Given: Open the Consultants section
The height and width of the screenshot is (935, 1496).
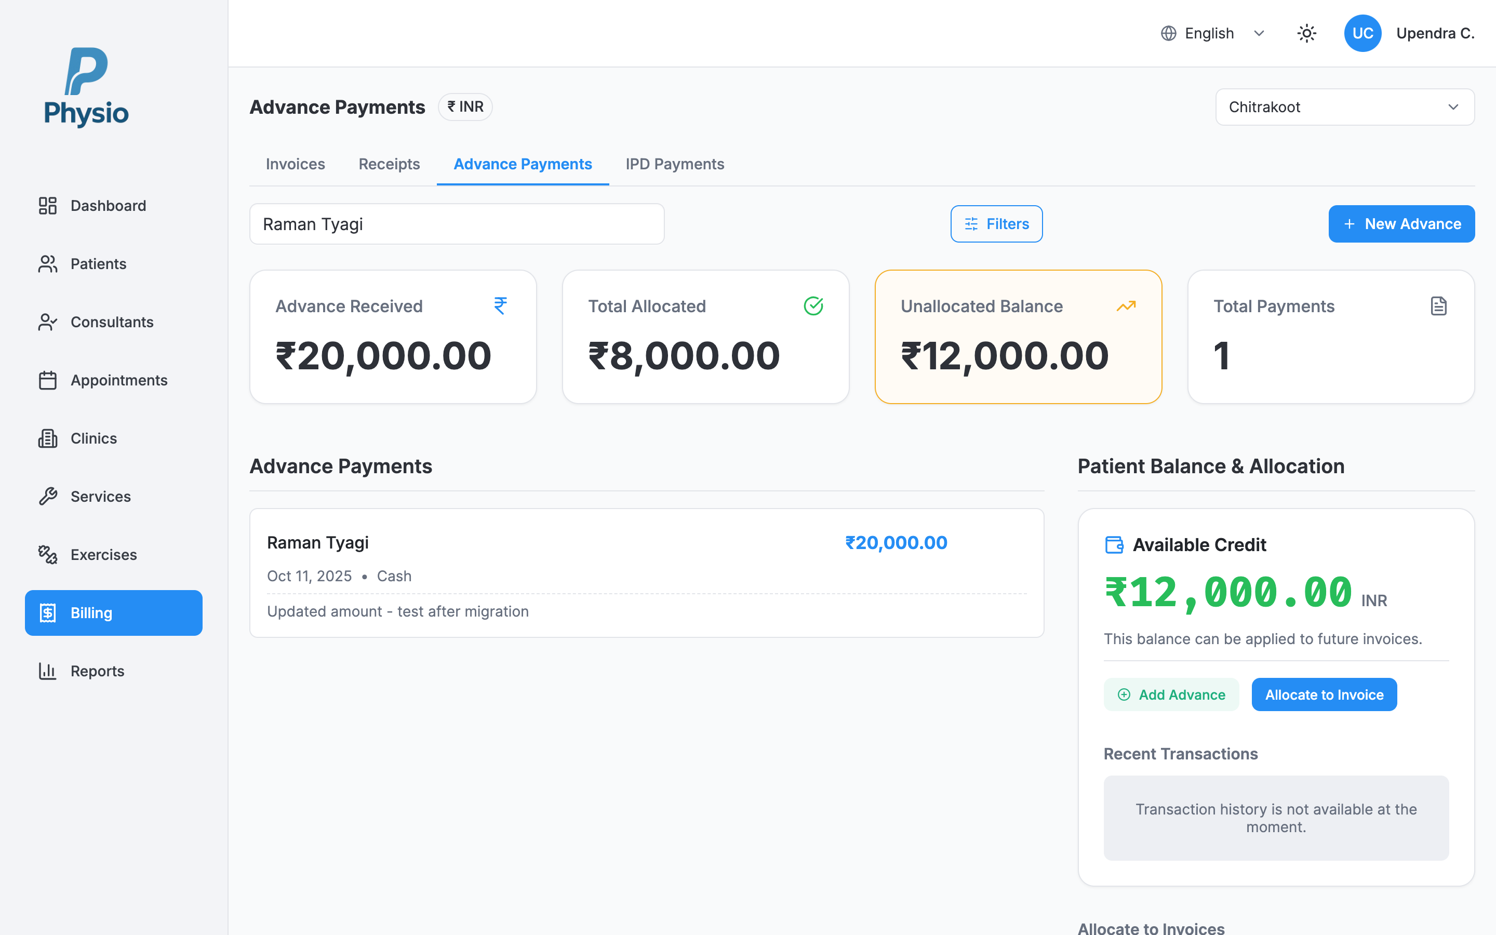Looking at the screenshot, I should pos(112,322).
